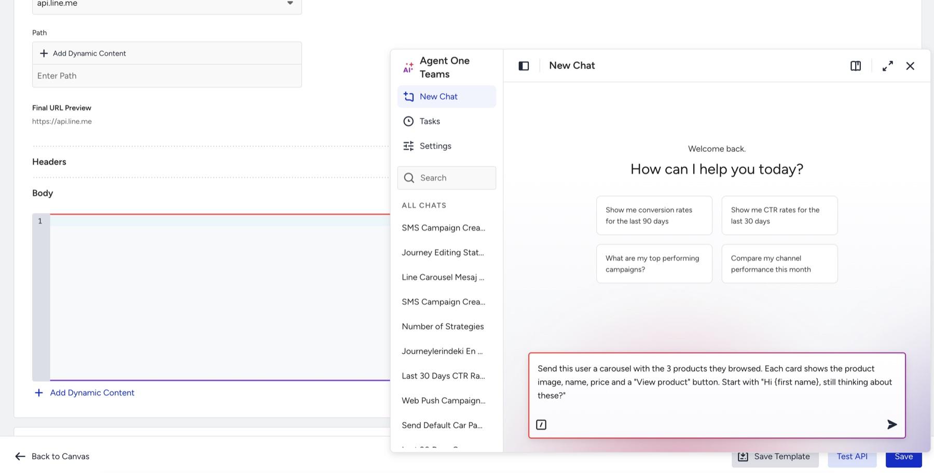Click the clock icon next to Tasks
This screenshot has width=934, height=473.
(408, 121)
